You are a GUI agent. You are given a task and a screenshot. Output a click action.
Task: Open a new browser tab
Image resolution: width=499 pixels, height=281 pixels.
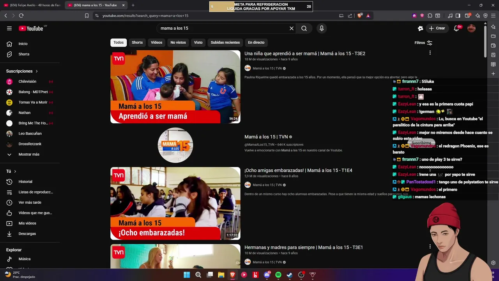[133, 5]
